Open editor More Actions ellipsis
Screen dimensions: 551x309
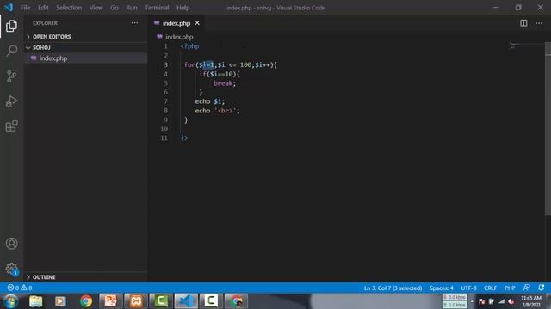click(539, 23)
